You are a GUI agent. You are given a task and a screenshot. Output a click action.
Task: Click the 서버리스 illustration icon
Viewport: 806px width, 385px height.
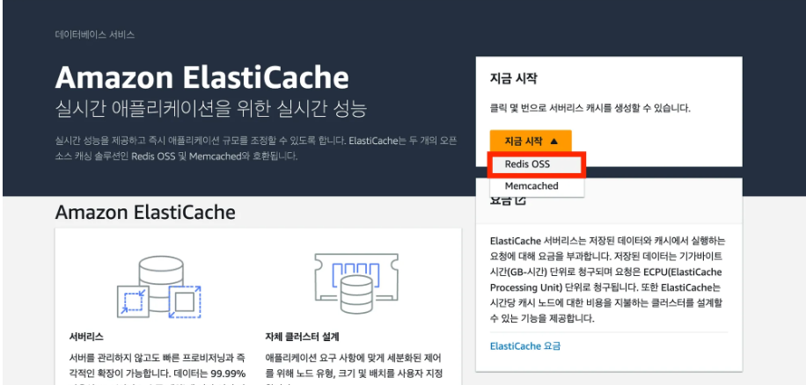(x=159, y=287)
